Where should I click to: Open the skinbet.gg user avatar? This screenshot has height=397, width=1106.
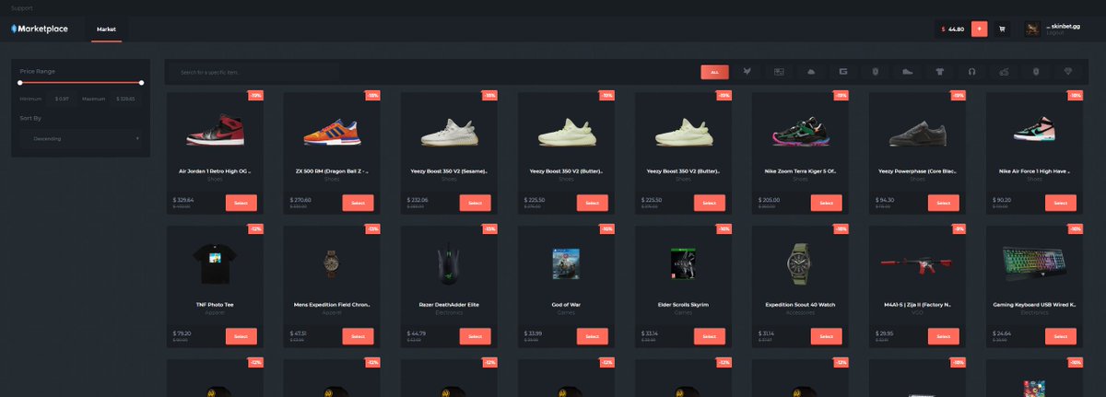pyautogui.click(x=1032, y=29)
